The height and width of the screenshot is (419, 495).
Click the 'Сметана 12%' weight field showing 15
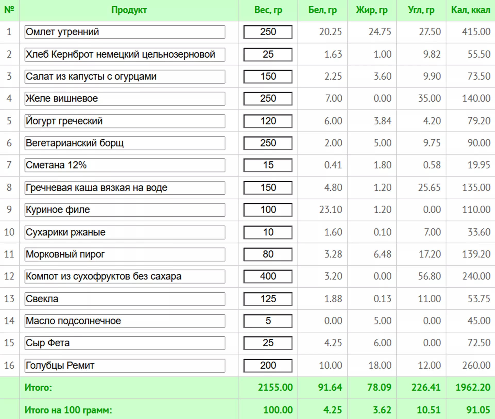[x=268, y=165]
